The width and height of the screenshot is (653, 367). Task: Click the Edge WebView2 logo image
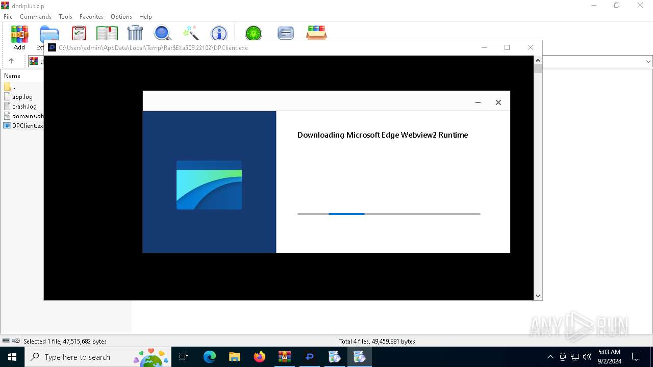[209, 185]
